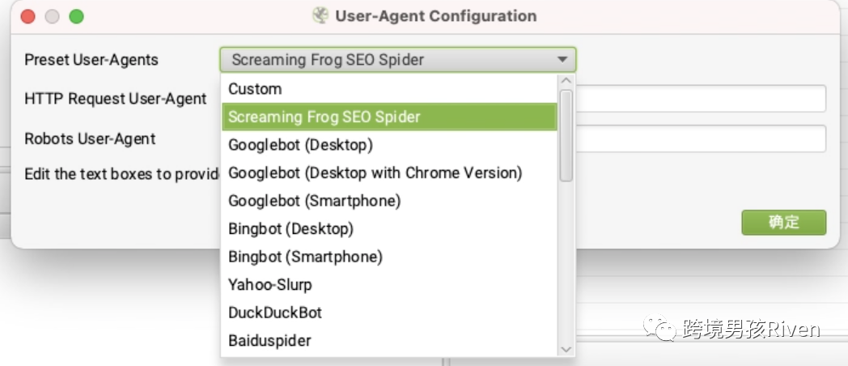Click the scroll up arrow in list
The image size is (848, 366).
click(x=566, y=81)
